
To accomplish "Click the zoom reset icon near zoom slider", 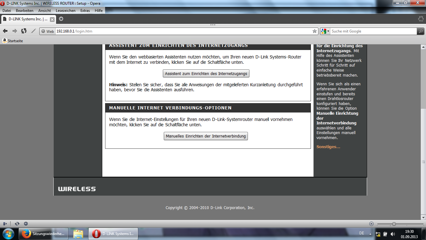I will [371, 224].
